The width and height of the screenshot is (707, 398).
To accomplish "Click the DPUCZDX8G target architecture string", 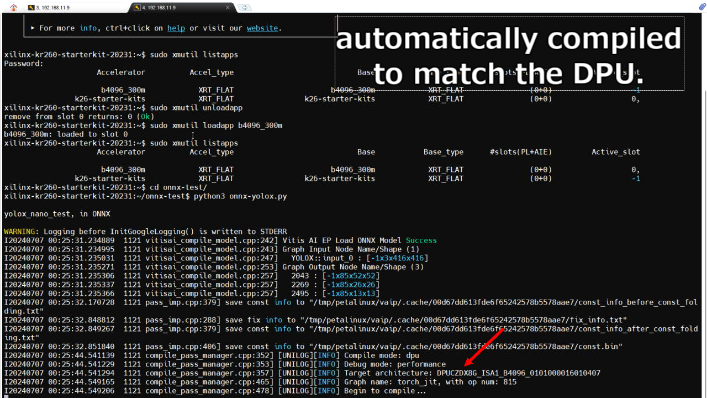I will pos(518,373).
